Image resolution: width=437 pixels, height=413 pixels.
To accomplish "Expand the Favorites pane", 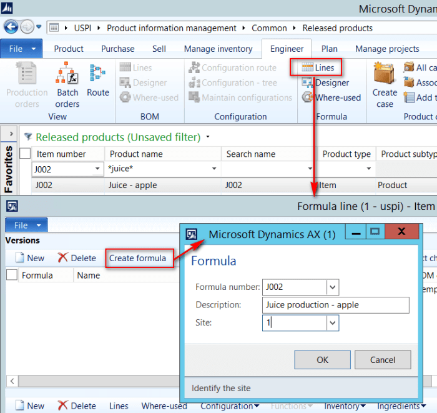I will [x=11, y=134].
